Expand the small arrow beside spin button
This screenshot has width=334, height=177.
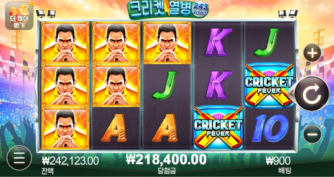(291, 93)
